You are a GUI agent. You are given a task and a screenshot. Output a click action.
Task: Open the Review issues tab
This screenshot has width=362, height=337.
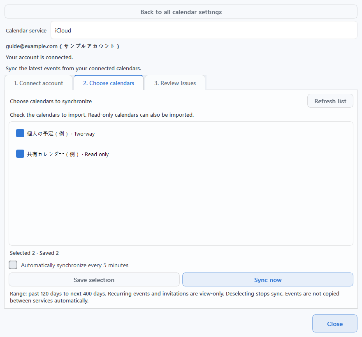coord(175,83)
